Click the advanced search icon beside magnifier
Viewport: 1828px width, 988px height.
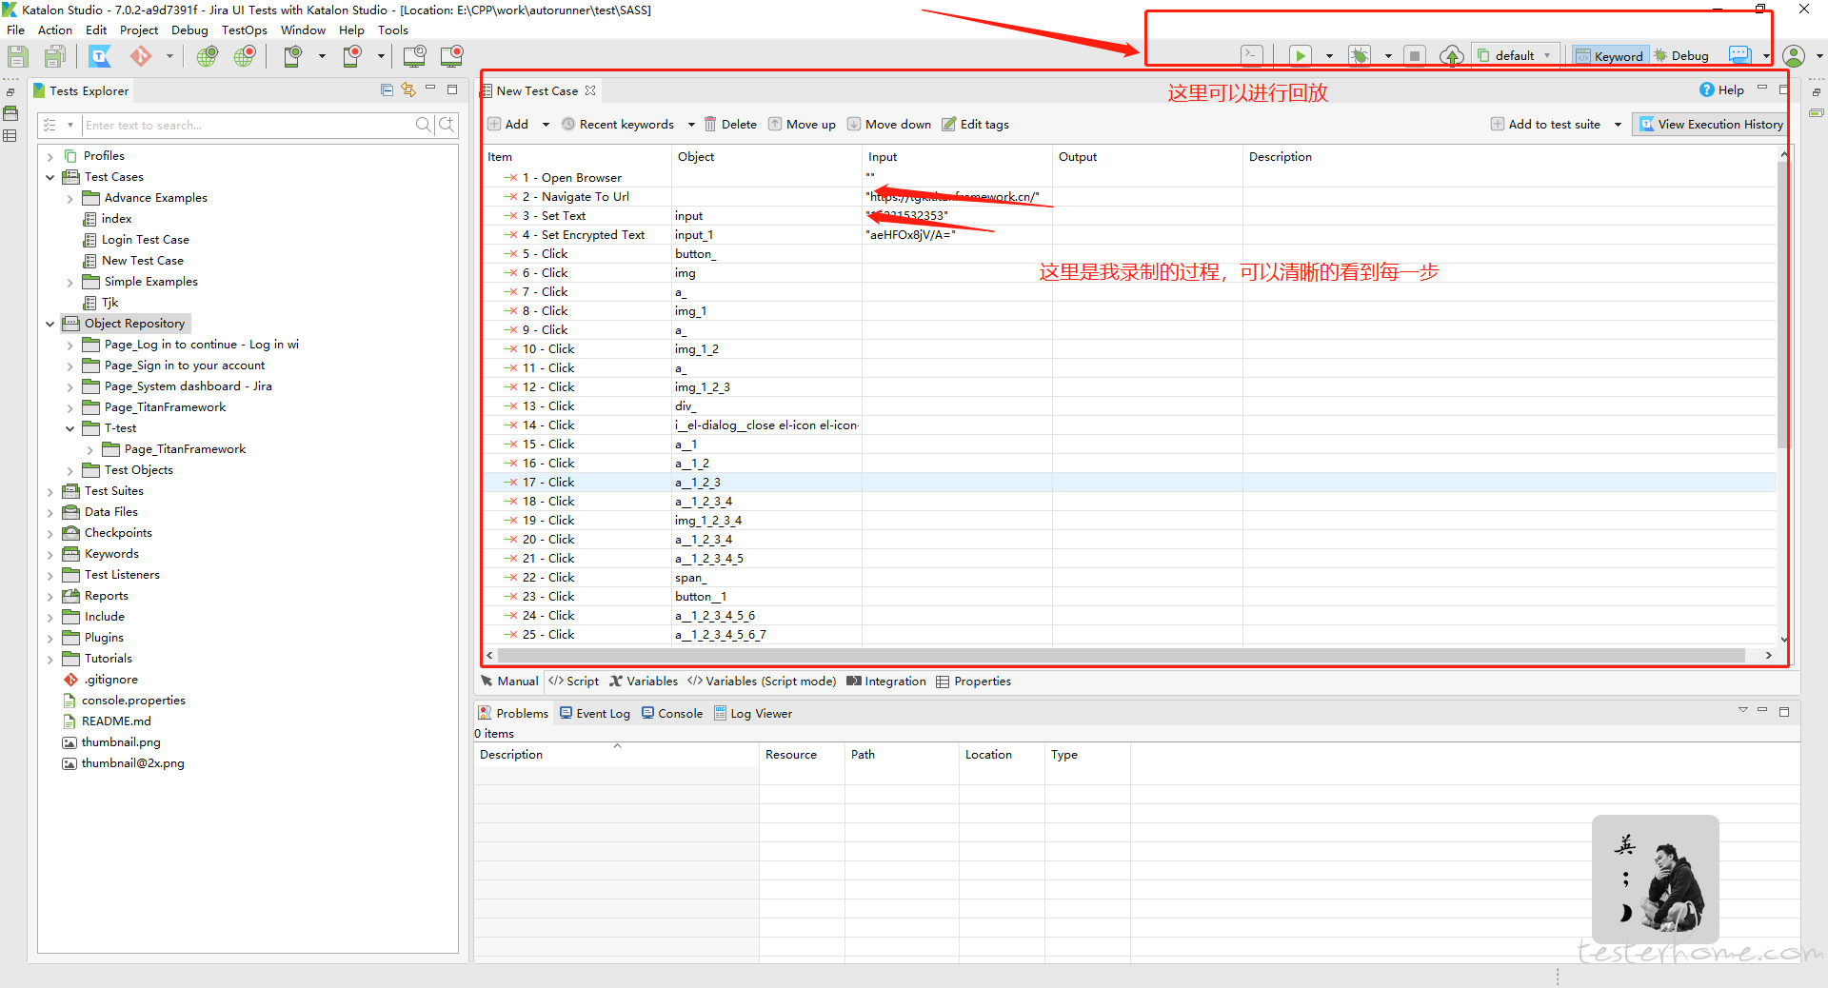(447, 125)
